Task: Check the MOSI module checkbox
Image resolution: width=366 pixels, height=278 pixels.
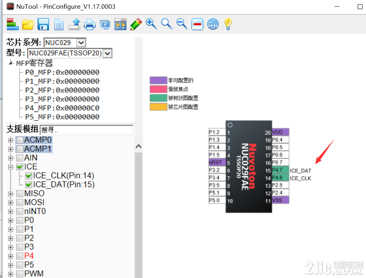Action: (x=20, y=202)
